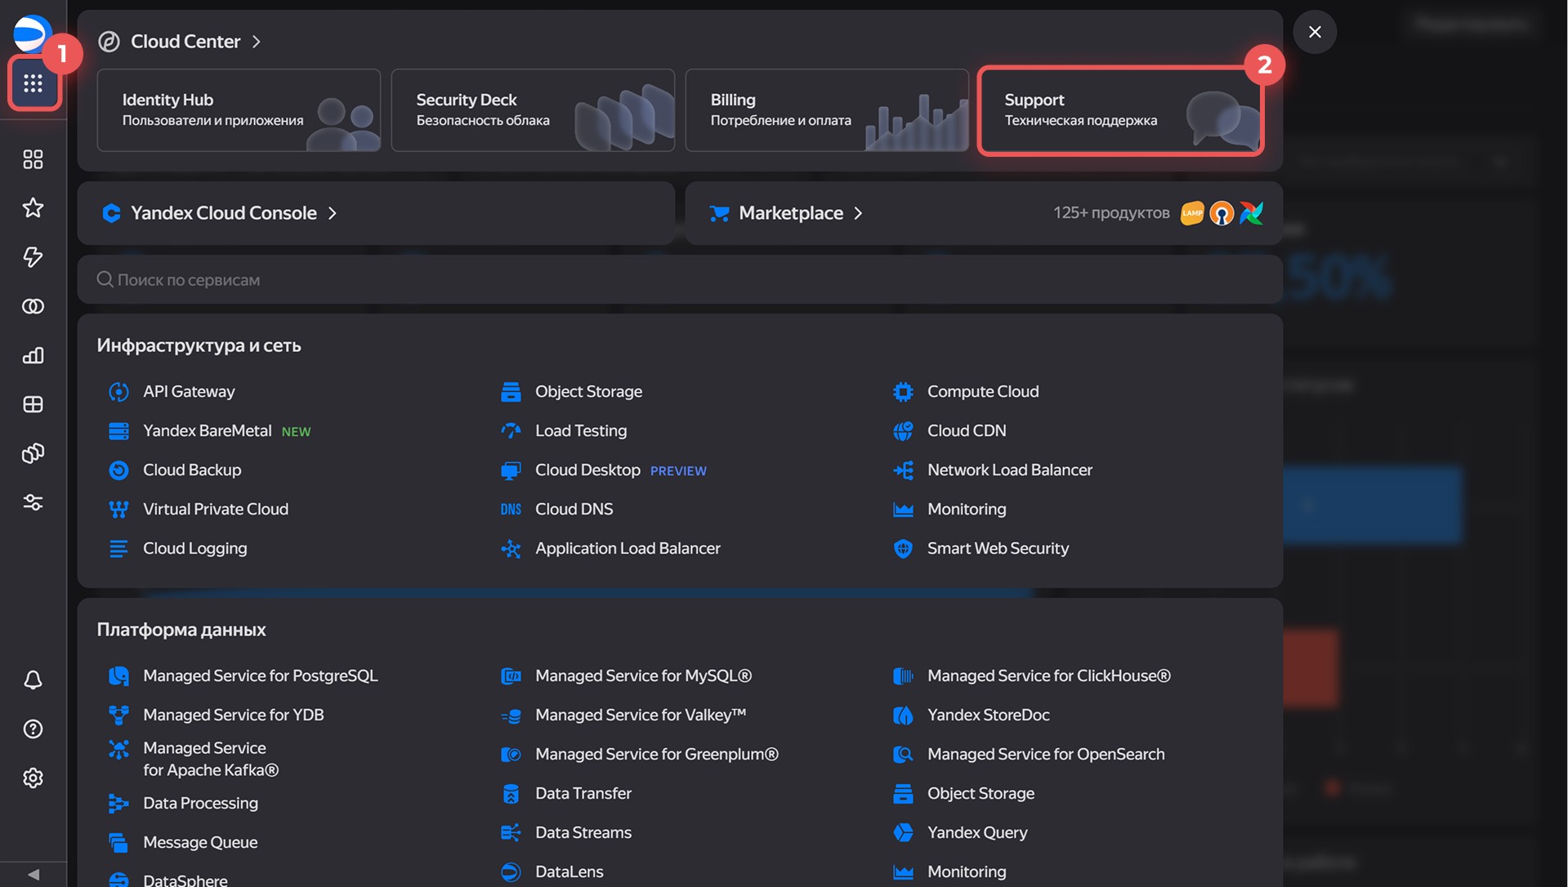
Task: Open the all-services grid menu icon
Action: click(33, 83)
